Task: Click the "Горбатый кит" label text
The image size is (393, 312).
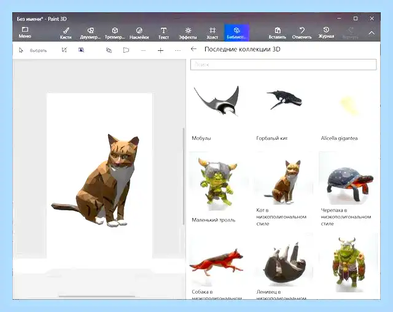Action: tap(271, 138)
